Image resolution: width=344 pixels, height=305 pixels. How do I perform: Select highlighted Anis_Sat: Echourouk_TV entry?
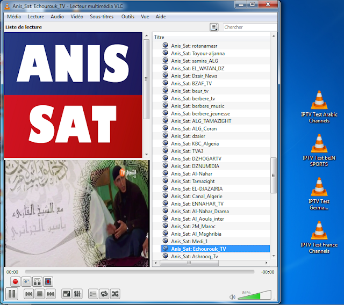(215, 249)
